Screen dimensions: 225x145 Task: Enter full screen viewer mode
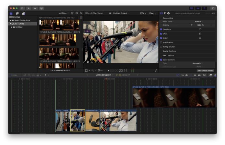click(x=156, y=70)
